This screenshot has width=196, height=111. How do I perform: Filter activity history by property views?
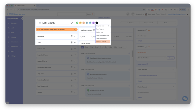pyautogui.click(x=121, y=47)
